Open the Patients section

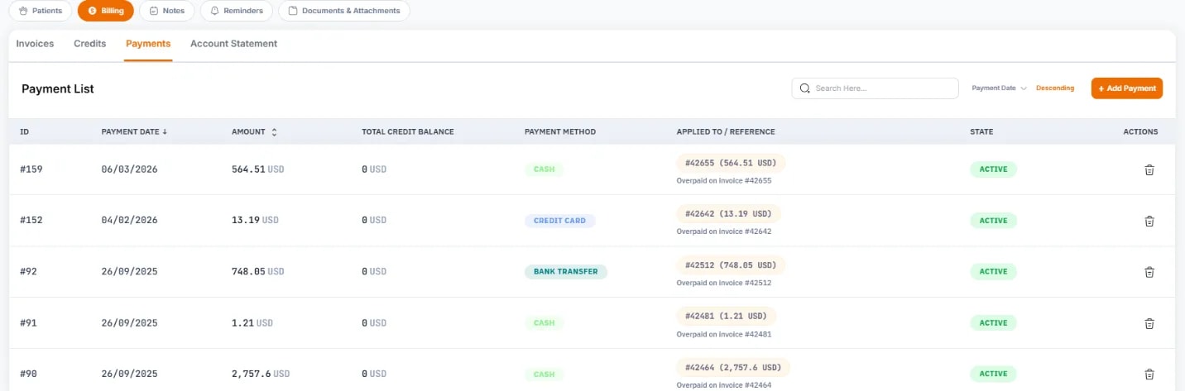(41, 11)
